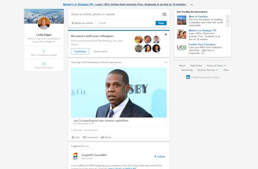This screenshot has width=258, height=169.
Task: Click the LinkedIn logo in footer
Action: click(188, 77)
